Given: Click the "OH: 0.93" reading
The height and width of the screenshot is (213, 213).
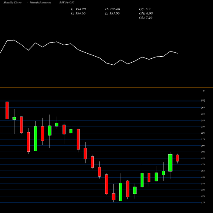Looking at the screenshot, I should 146,14.
